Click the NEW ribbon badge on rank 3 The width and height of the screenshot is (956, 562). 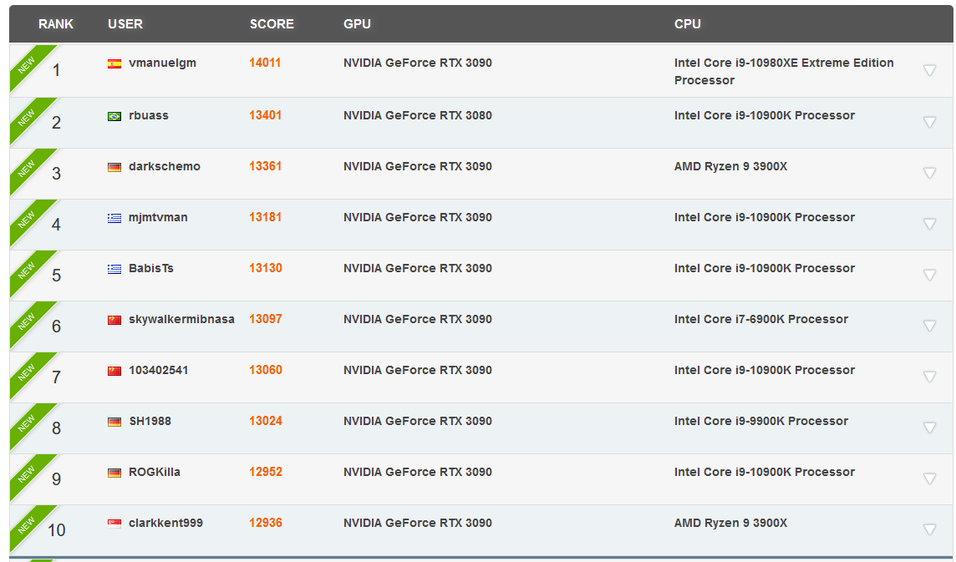(28, 168)
